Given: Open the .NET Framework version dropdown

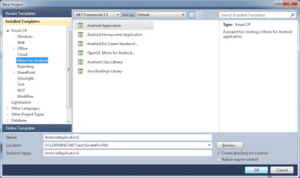Looking at the screenshot, I should click(x=97, y=15).
